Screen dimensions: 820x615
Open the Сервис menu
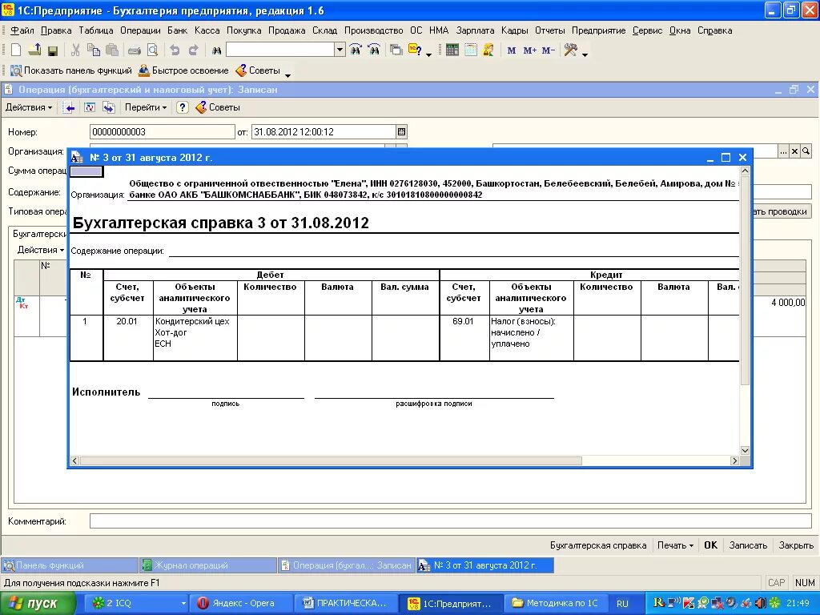coord(647,30)
